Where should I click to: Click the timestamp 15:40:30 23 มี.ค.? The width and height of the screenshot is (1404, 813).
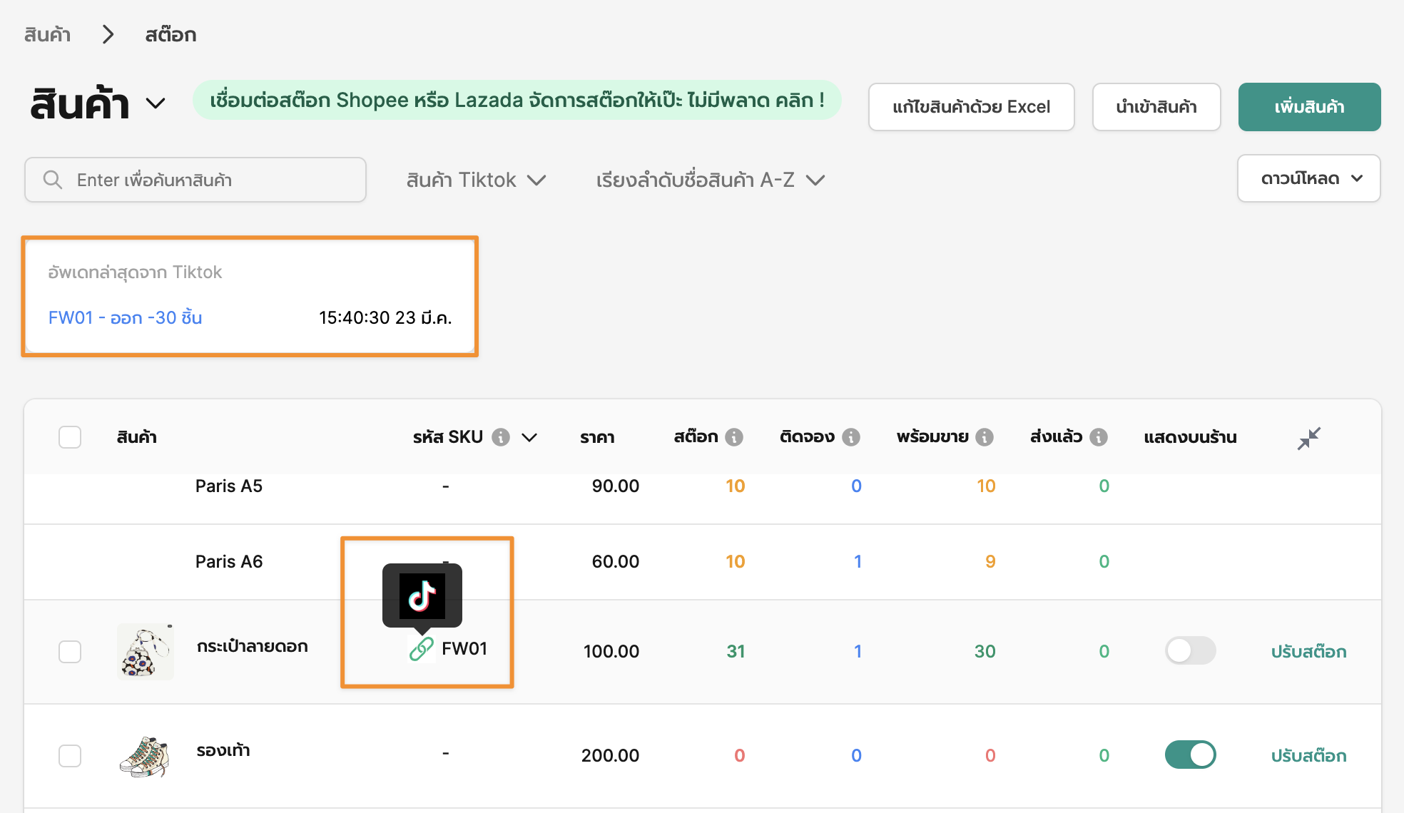point(385,317)
